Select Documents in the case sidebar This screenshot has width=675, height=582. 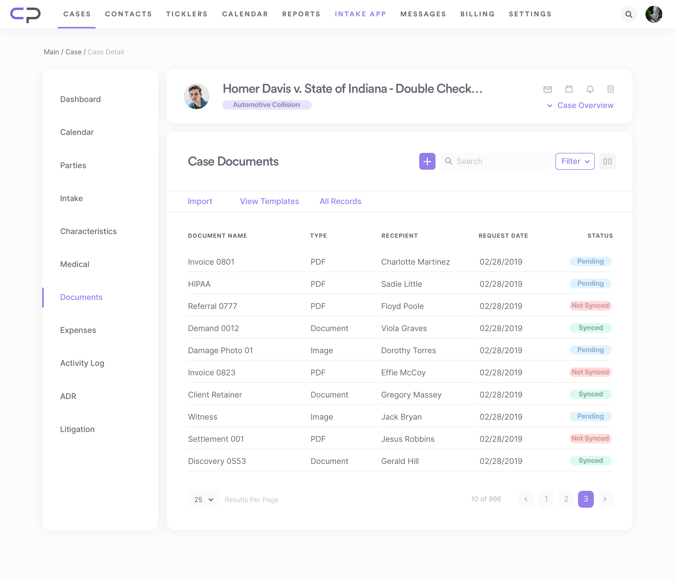81,297
